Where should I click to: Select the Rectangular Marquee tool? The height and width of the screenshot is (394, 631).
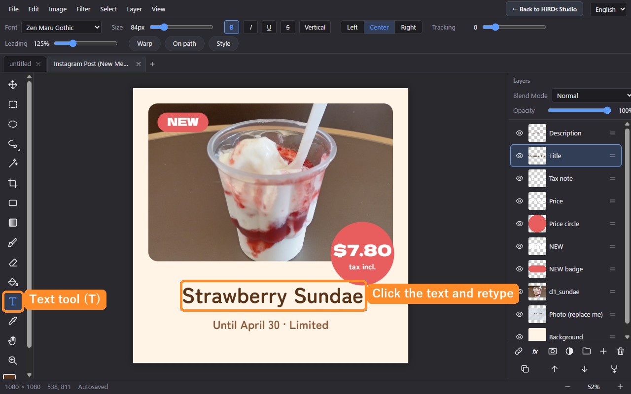[13, 104]
